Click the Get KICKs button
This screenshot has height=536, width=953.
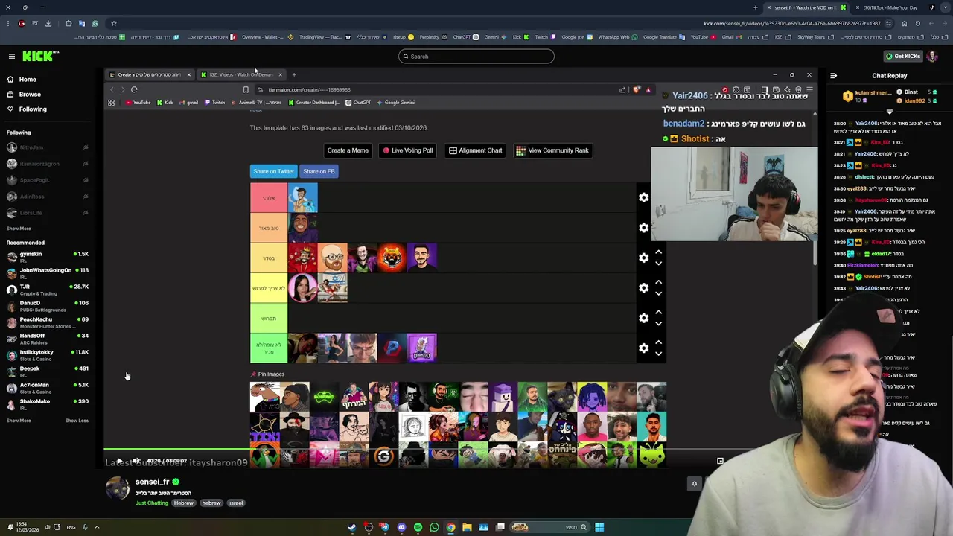[x=902, y=56]
